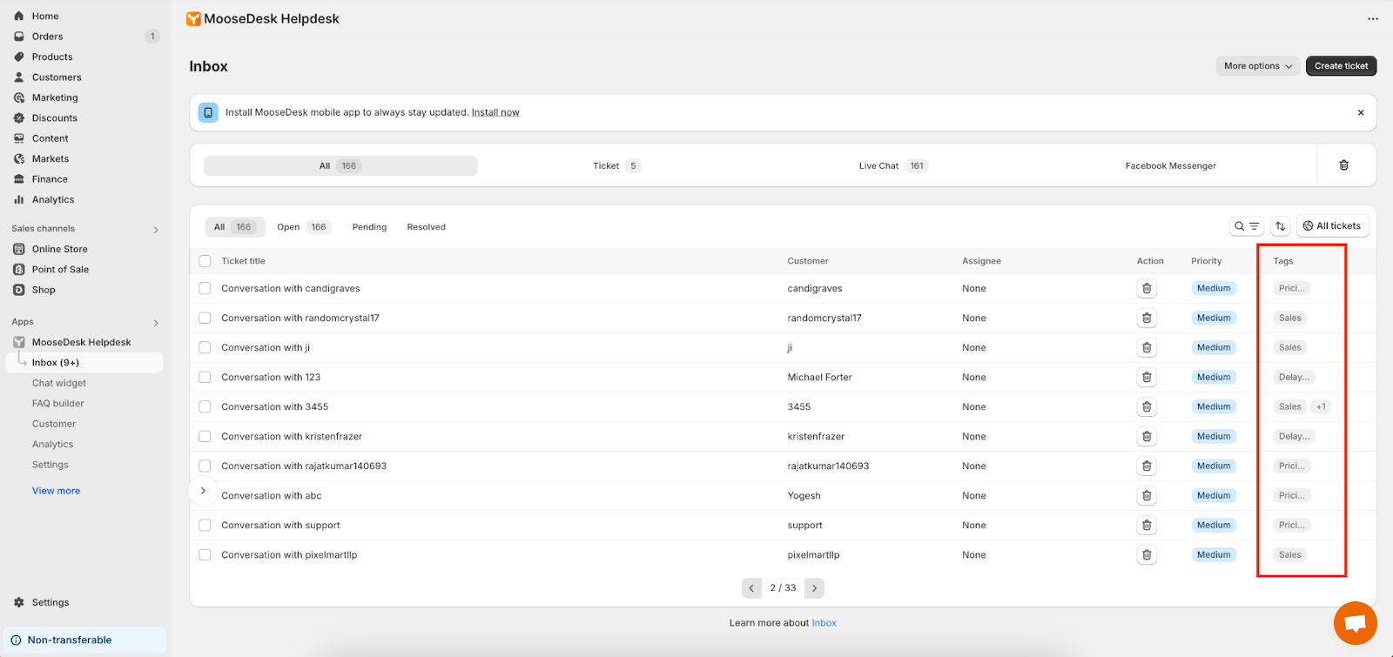The height and width of the screenshot is (657, 1393).
Task: Trash the Conversation with support ticket
Action: click(1147, 526)
